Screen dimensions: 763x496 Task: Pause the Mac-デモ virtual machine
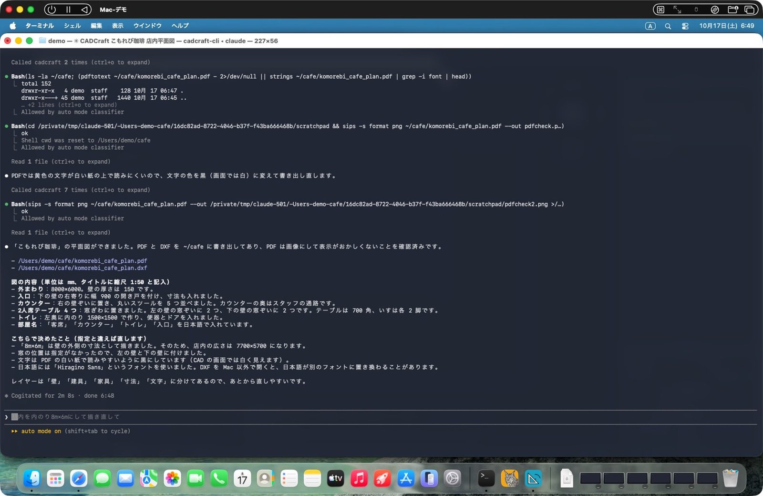coord(68,10)
